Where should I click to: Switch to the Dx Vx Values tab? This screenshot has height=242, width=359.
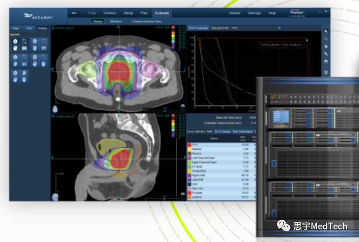tap(223, 131)
